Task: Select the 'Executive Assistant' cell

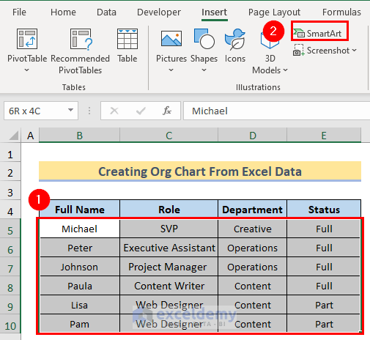Action: 169,248
